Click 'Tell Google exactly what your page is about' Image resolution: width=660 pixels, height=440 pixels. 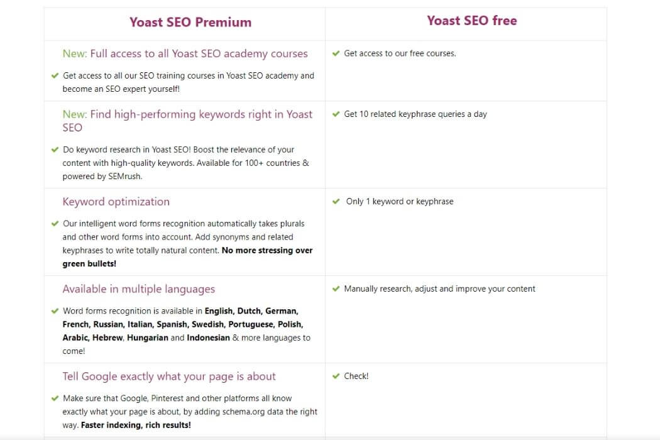click(169, 377)
